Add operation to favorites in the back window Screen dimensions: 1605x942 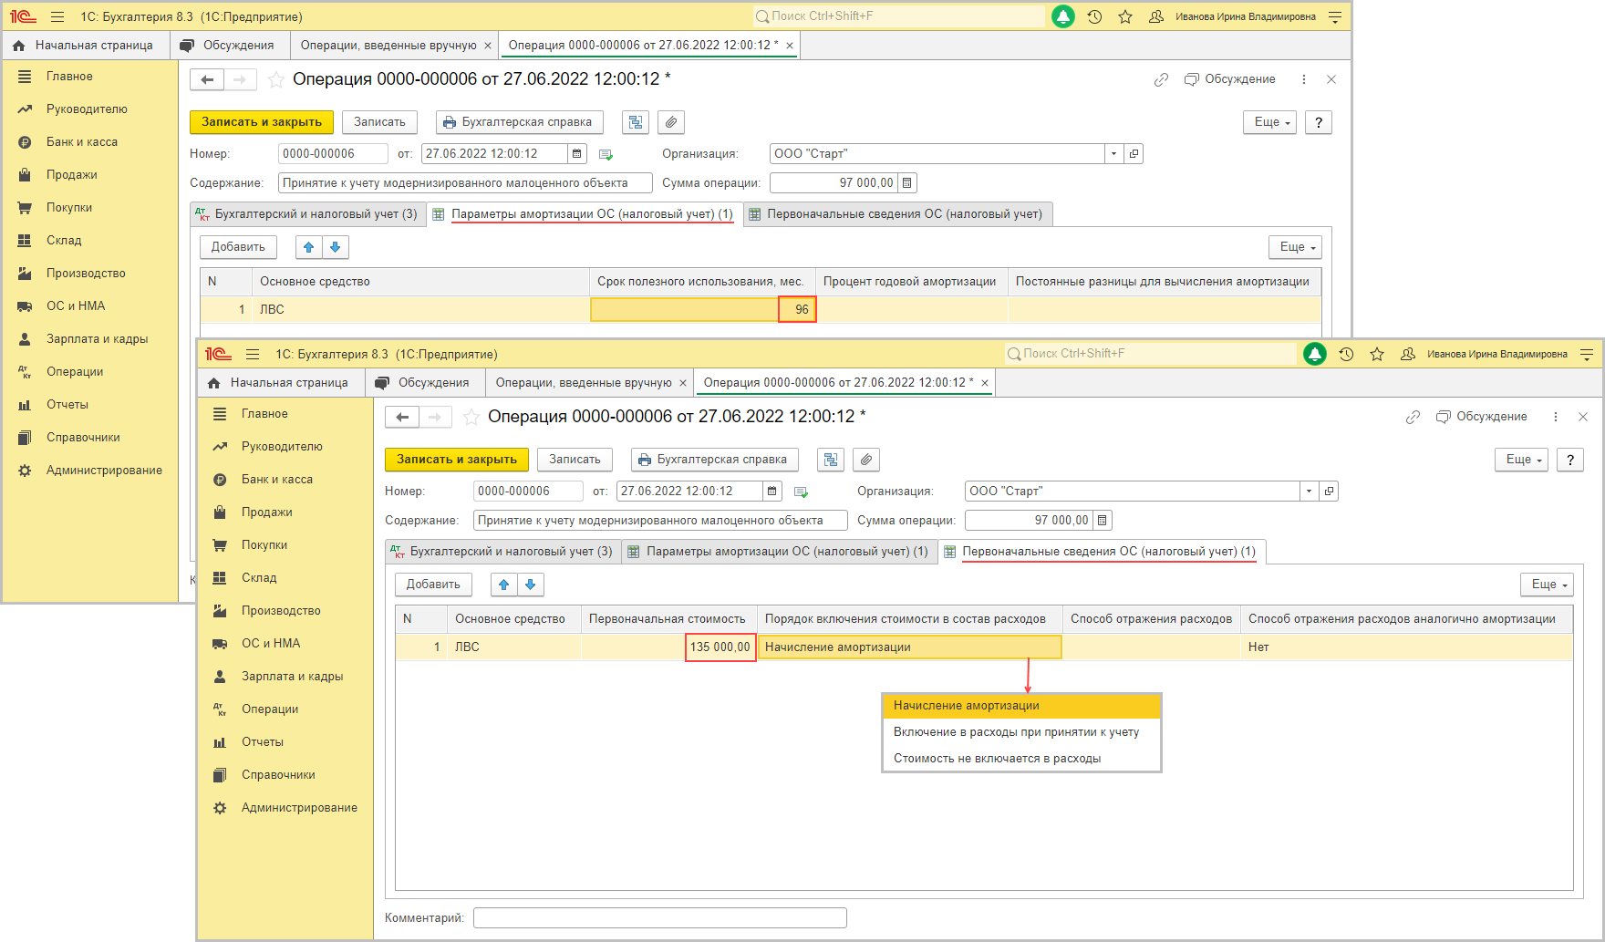[x=276, y=79]
